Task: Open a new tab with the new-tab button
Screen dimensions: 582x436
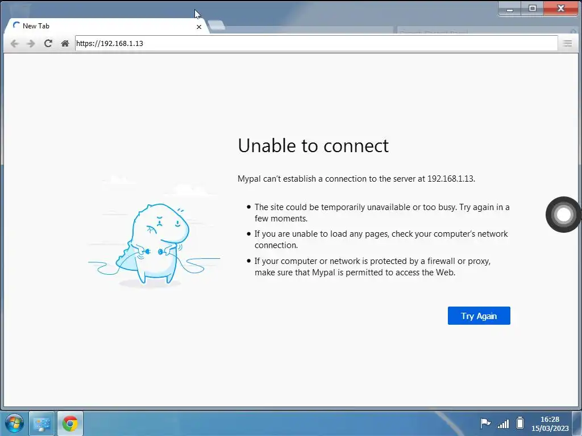Action: coord(217,25)
